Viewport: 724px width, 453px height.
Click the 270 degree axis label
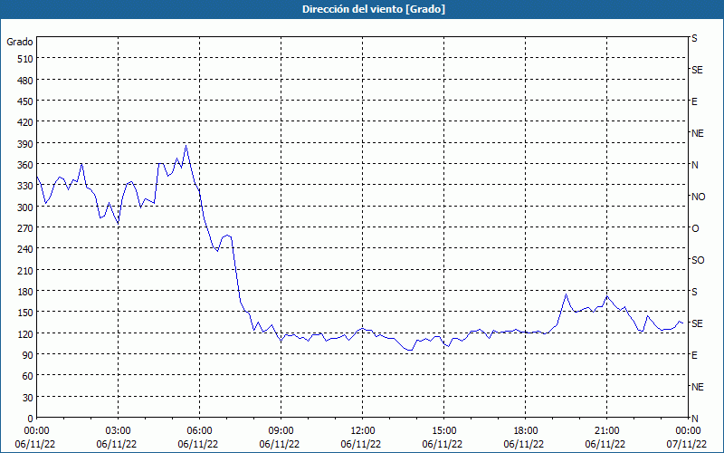pyautogui.click(x=25, y=228)
